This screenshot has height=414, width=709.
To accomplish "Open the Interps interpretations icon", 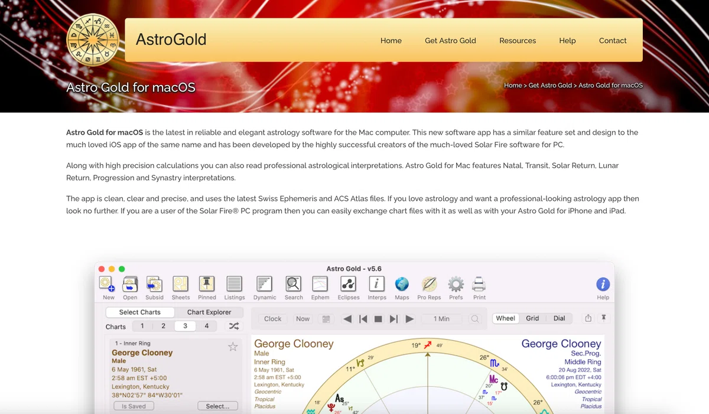I will [377, 285].
